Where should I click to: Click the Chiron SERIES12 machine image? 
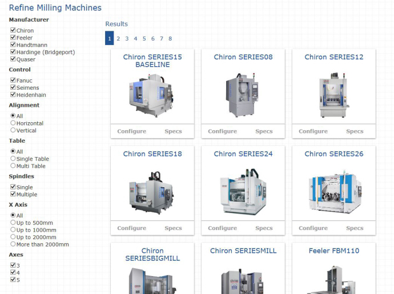tap(334, 95)
